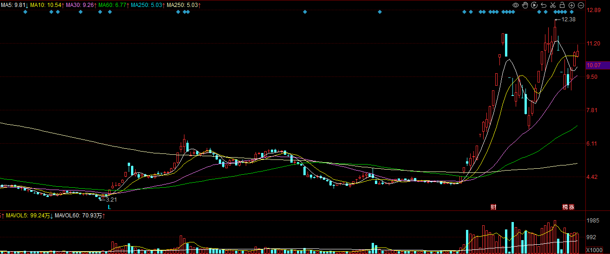Click the 9.50 price axis label
The width and height of the screenshot is (610, 254).
click(593, 77)
